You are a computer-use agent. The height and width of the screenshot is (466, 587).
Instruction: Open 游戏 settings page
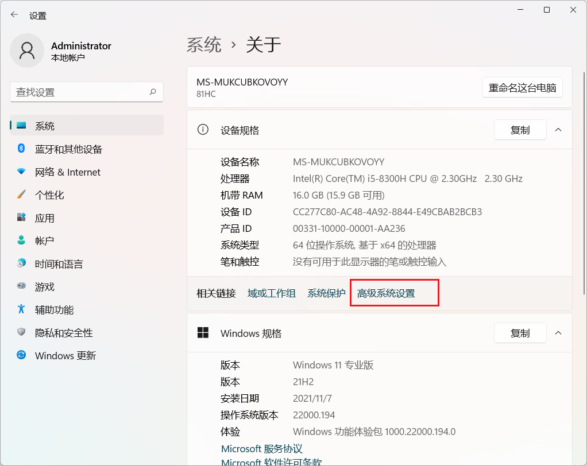[x=87, y=286]
